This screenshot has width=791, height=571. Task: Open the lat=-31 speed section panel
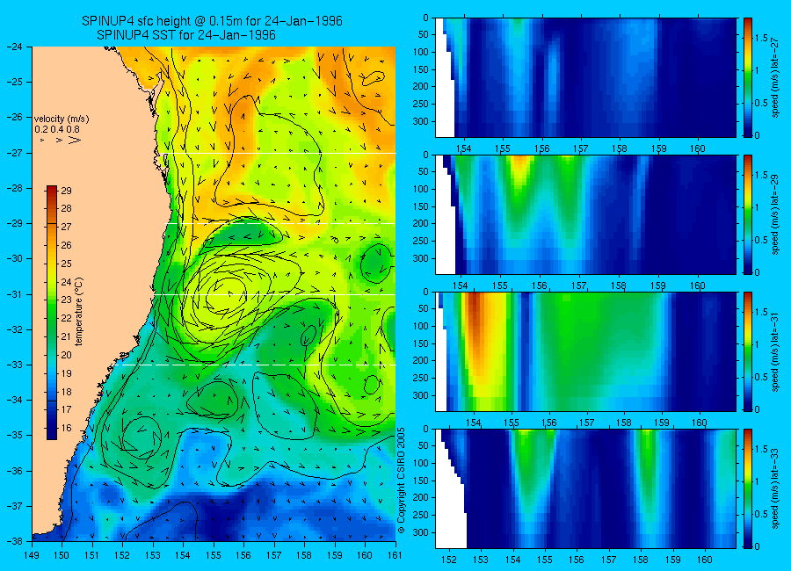(x=585, y=351)
